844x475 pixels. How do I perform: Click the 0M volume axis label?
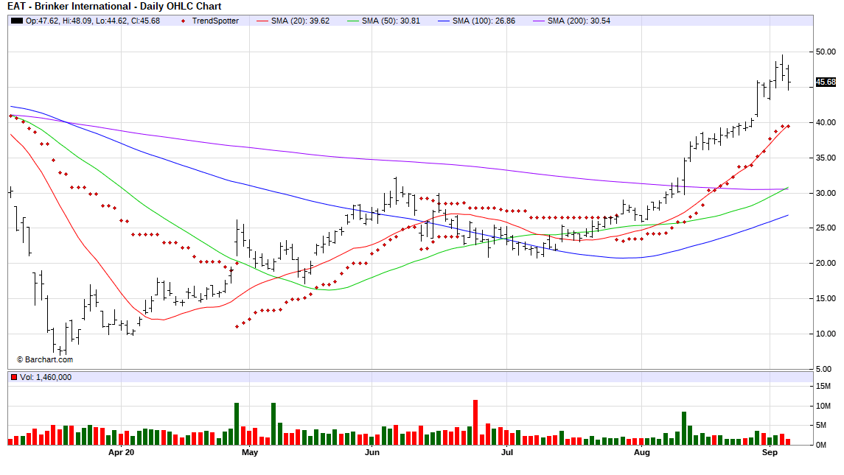coord(821,445)
